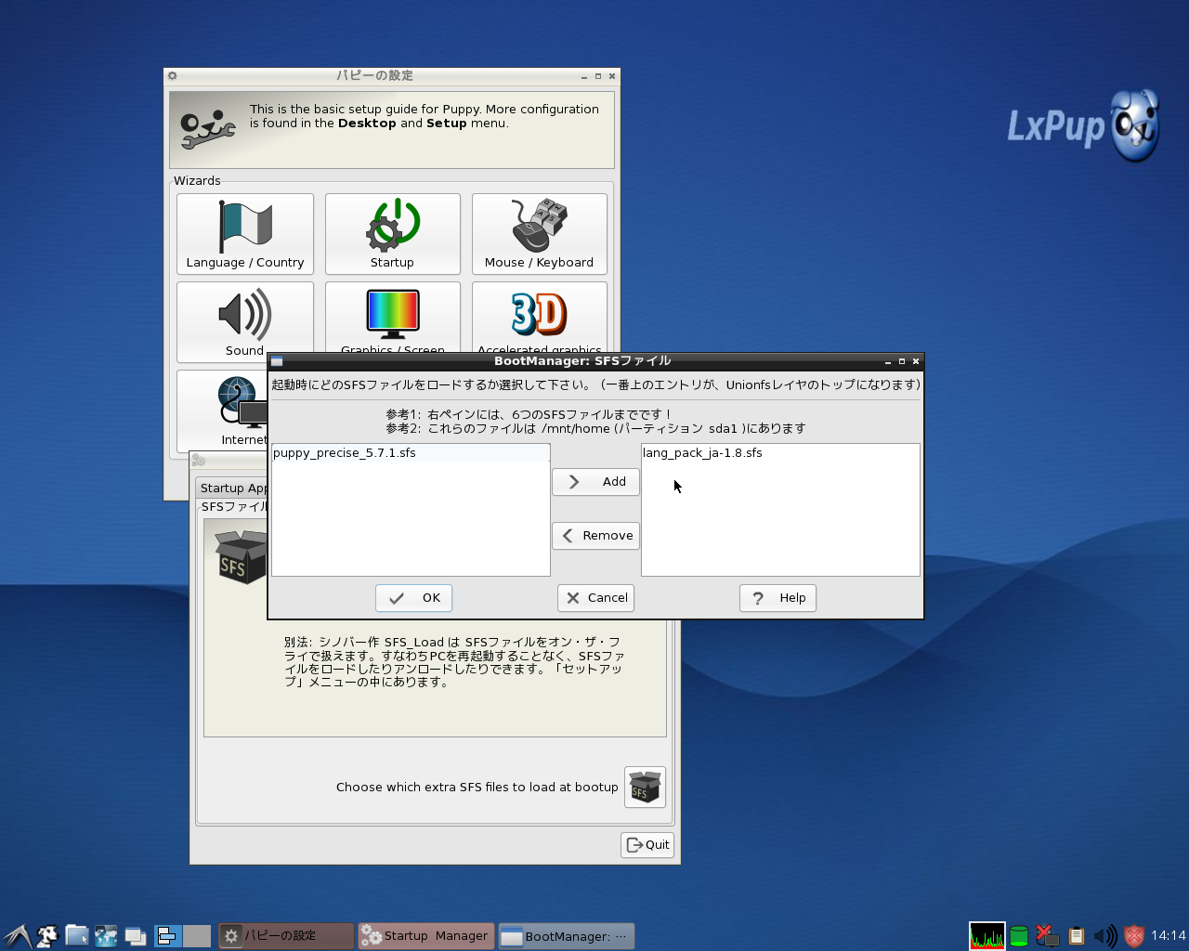Image resolution: width=1189 pixels, height=951 pixels.
Task: Click Add to move SFS file right
Action: point(595,482)
